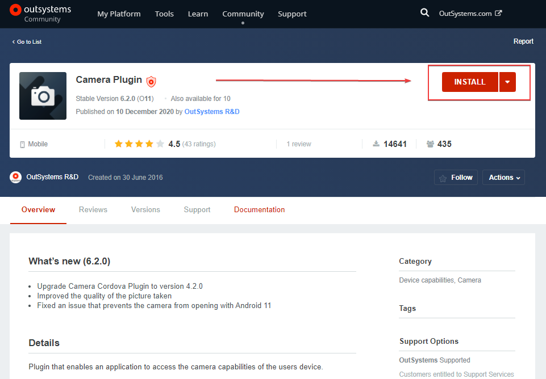Switch to the Reviews tab

click(x=93, y=209)
